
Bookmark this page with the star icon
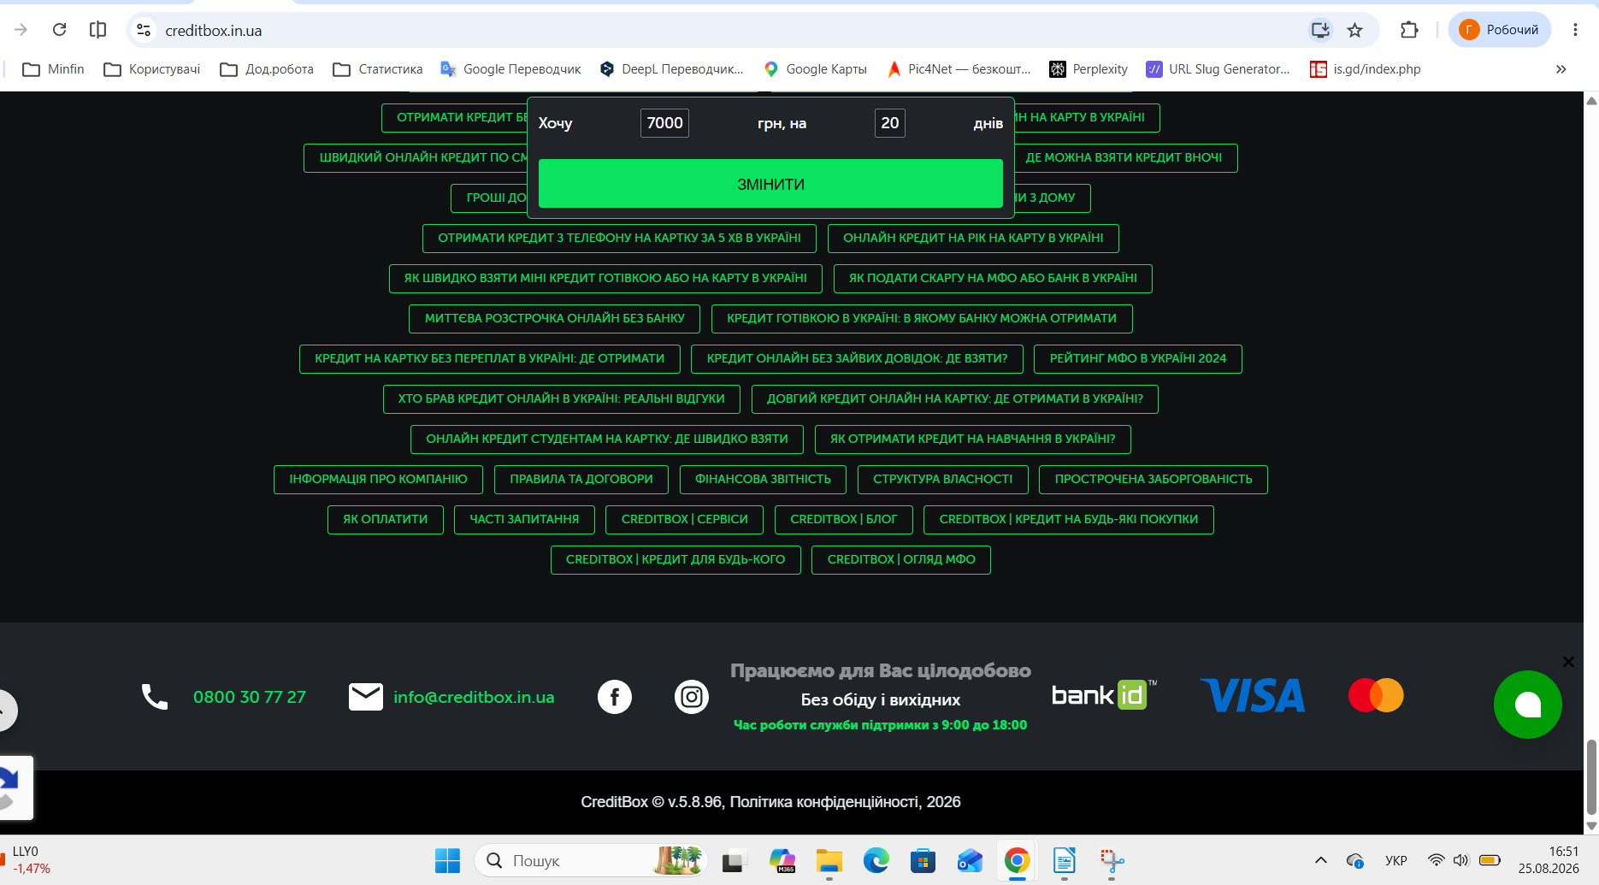pos(1355,30)
